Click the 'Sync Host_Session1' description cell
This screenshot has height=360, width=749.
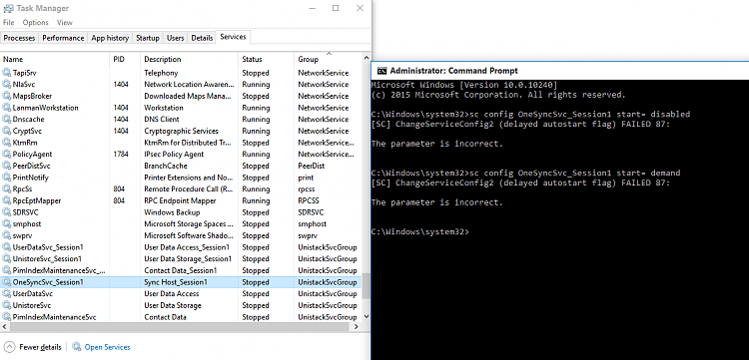[x=176, y=282]
